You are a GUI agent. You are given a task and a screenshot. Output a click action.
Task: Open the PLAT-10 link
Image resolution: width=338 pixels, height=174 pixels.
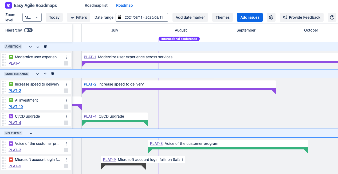pyautogui.click(x=16, y=107)
